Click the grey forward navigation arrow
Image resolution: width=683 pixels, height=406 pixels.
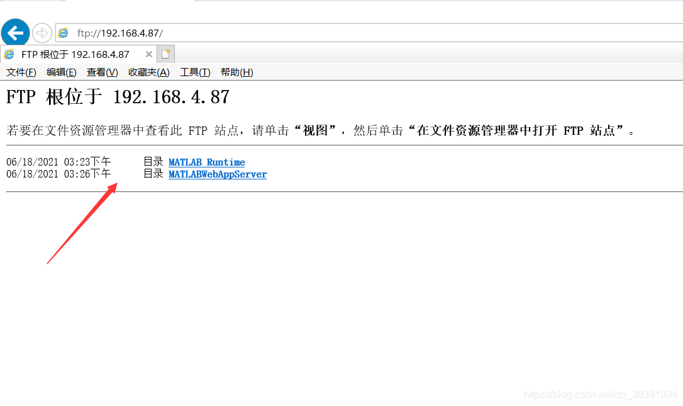point(42,33)
